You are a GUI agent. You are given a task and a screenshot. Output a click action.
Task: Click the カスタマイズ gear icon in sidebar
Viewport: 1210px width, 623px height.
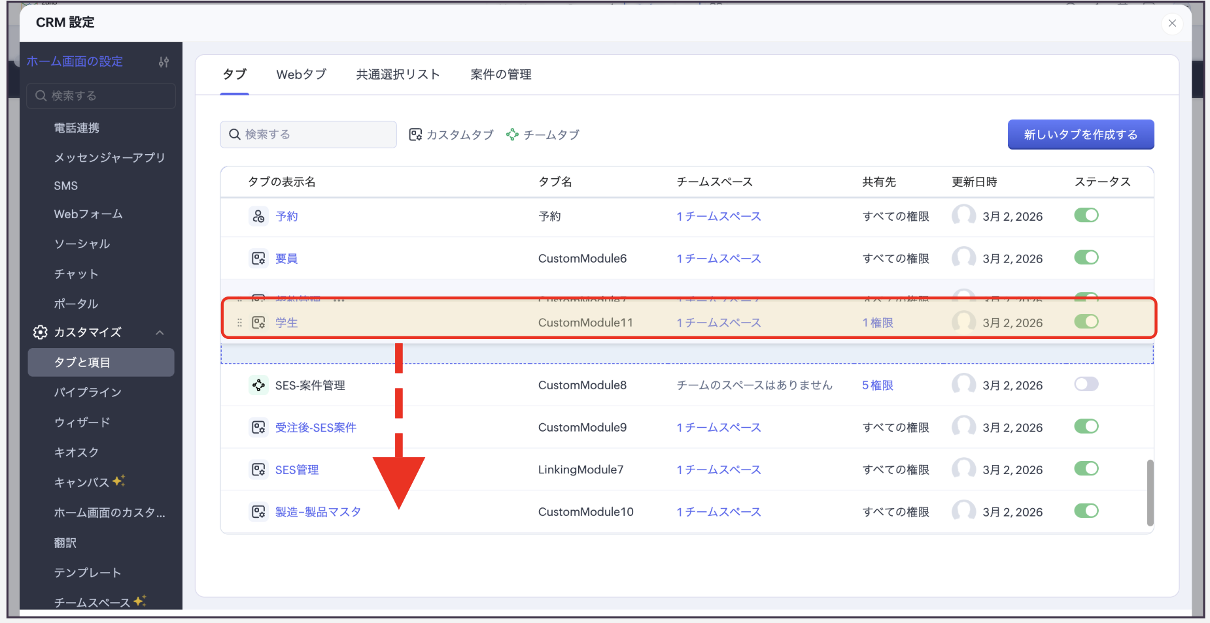(40, 332)
